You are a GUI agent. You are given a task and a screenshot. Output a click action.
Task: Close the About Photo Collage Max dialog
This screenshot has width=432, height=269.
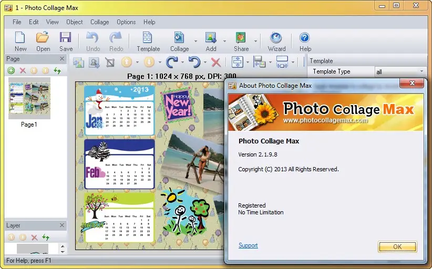click(412, 83)
